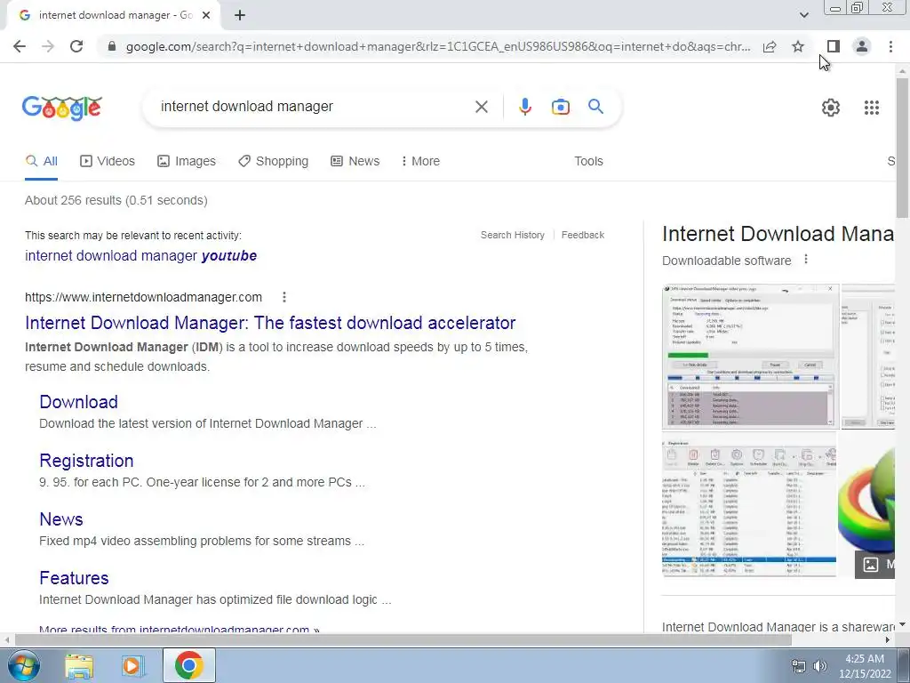Switch to the News search tab
The width and height of the screenshot is (910, 683).
point(355,162)
